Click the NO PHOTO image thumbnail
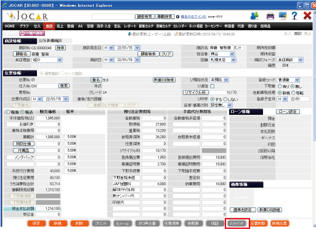This screenshot has width=316, height=229. pyautogui.click(x=241, y=197)
